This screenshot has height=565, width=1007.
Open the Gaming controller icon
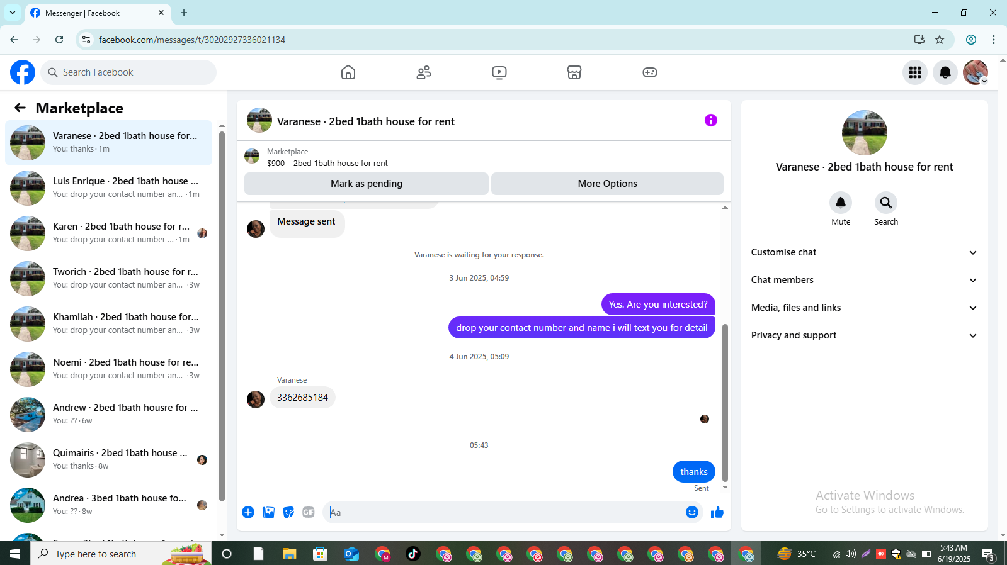pyautogui.click(x=650, y=72)
